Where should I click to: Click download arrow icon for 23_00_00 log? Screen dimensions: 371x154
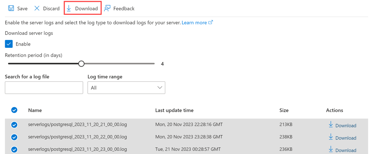(331, 149)
